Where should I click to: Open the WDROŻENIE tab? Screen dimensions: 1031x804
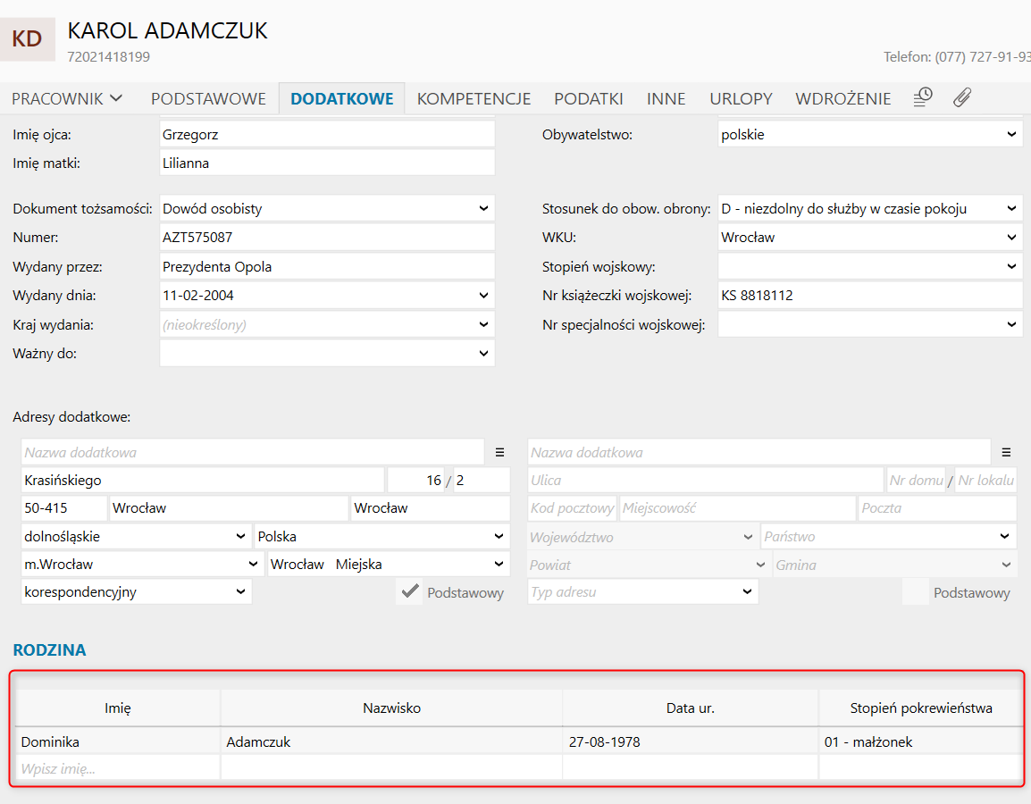[x=843, y=98]
